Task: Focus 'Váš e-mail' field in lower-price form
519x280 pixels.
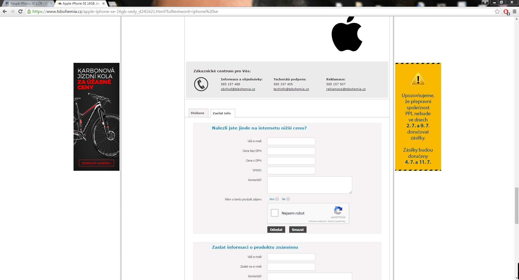Action: (x=291, y=141)
